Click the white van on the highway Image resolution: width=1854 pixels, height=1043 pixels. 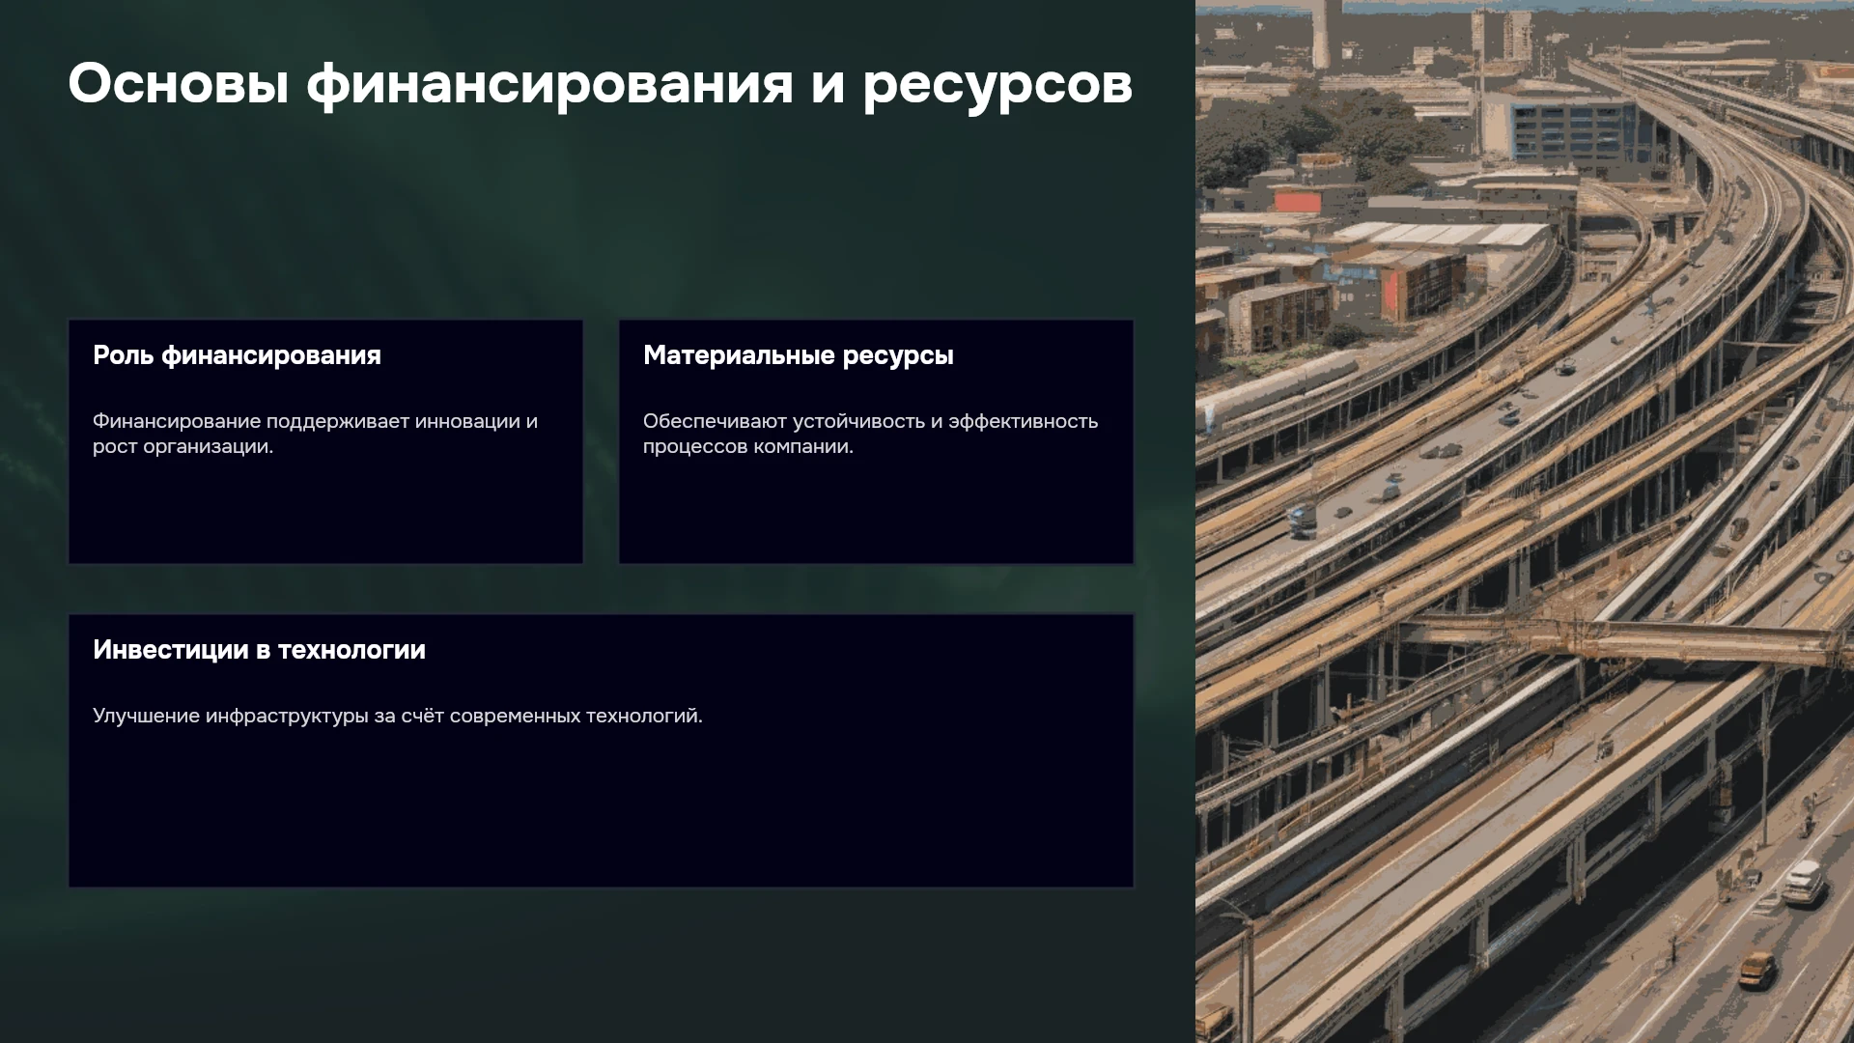click(x=1802, y=882)
